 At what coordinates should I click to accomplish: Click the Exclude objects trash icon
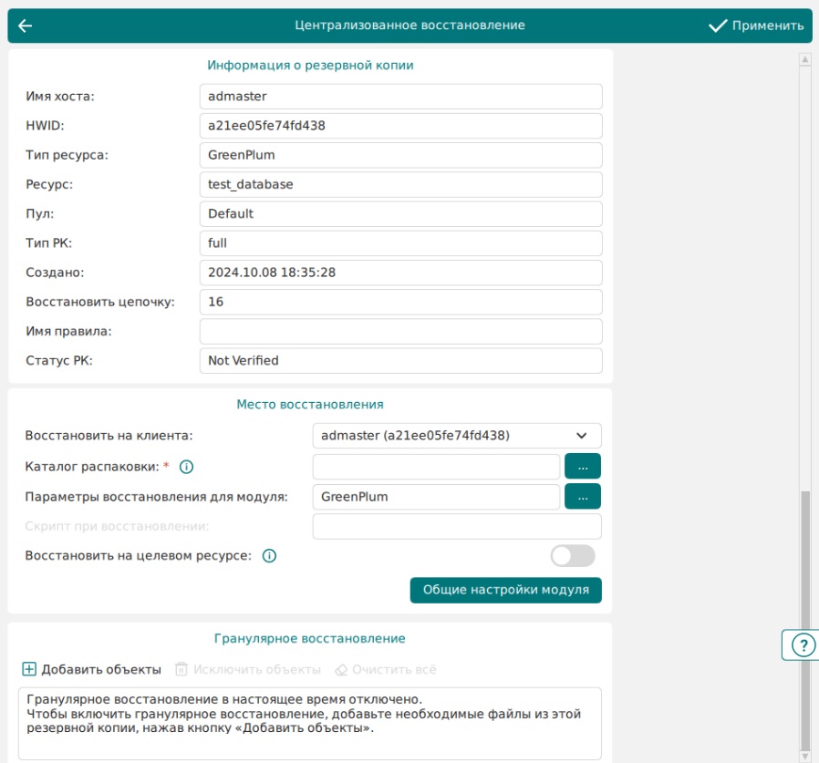click(x=181, y=669)
